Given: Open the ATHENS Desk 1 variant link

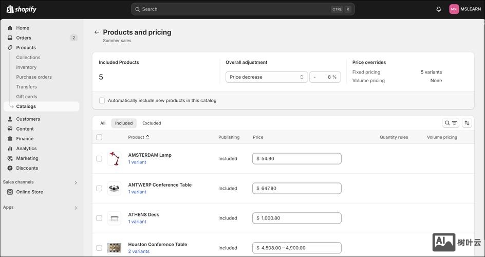Looking at the screenshot, I should (x=137, y=222).
